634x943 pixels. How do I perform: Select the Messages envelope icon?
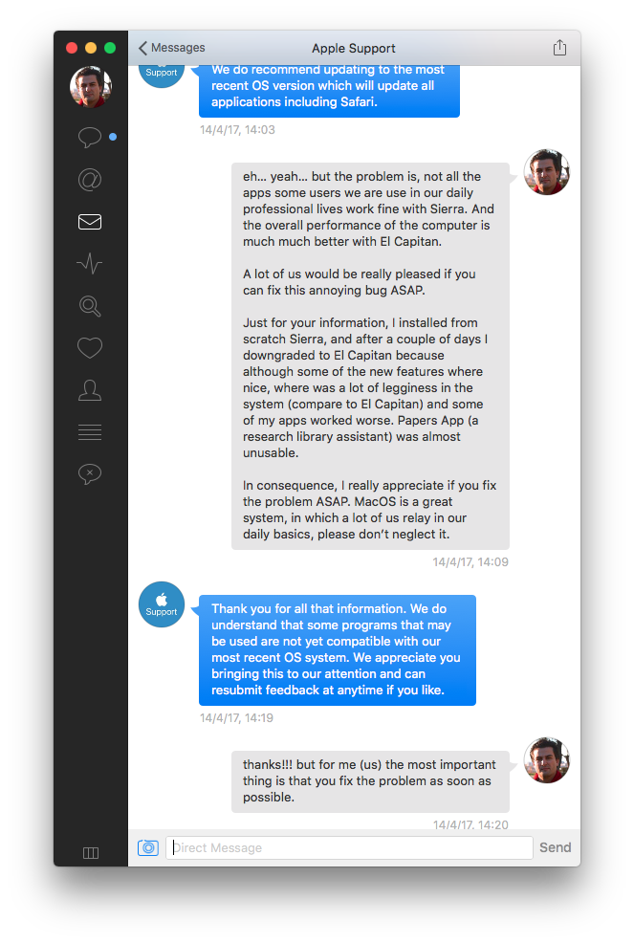click(90, 222)
